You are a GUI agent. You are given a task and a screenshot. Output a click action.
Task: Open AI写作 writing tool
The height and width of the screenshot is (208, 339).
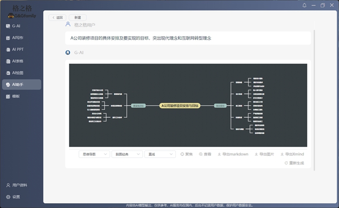[x=17, y=38]
